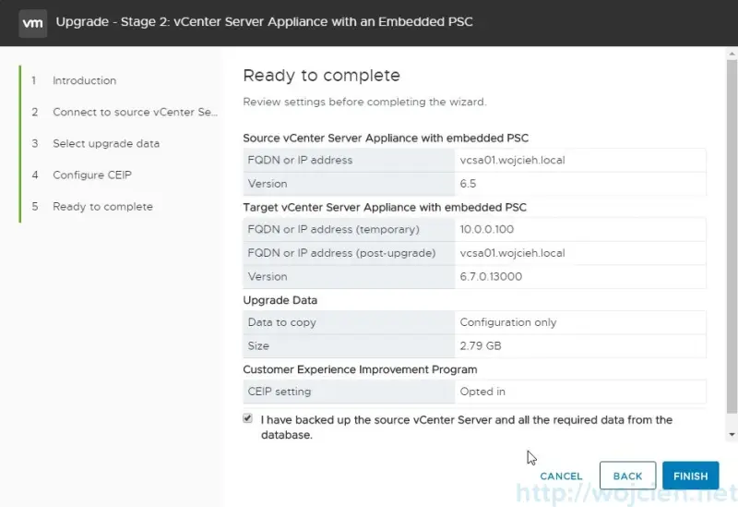
Task: Open step 1 Introduction
Action: pyautogui.click(x=84, y=80)
